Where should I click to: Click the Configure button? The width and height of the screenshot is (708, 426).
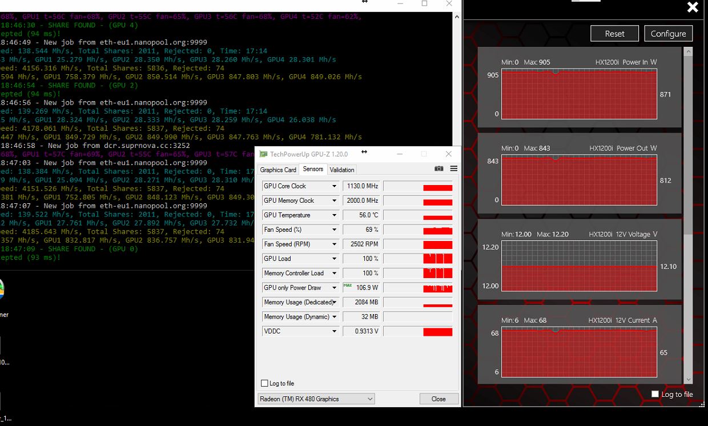tap(668, 34)
